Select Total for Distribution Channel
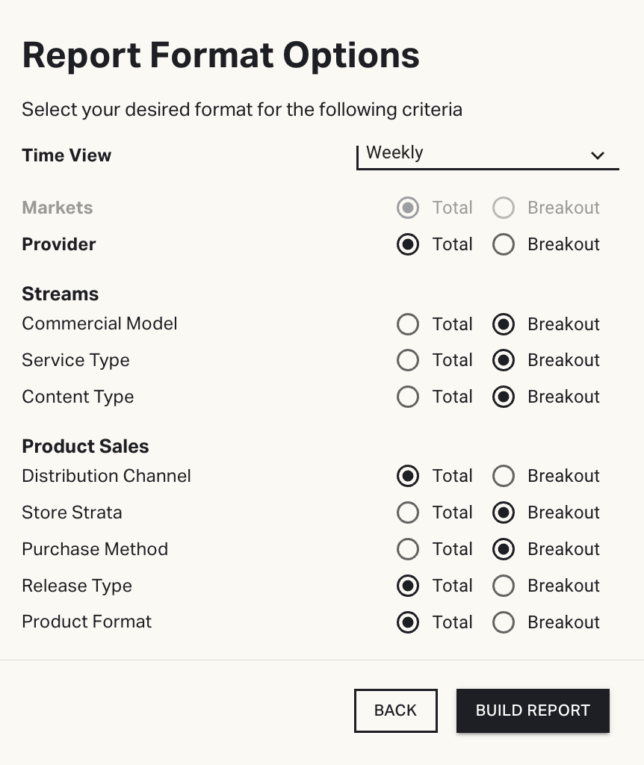Image resolution: width=644 pixels, height=765 pixels. point(408,477)
